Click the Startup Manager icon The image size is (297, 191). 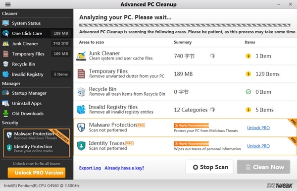[5, 93]
